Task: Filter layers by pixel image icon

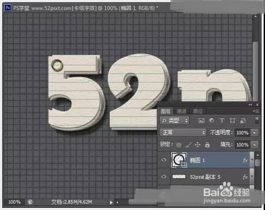Action: pyautogui.click(x=201, y=121)
